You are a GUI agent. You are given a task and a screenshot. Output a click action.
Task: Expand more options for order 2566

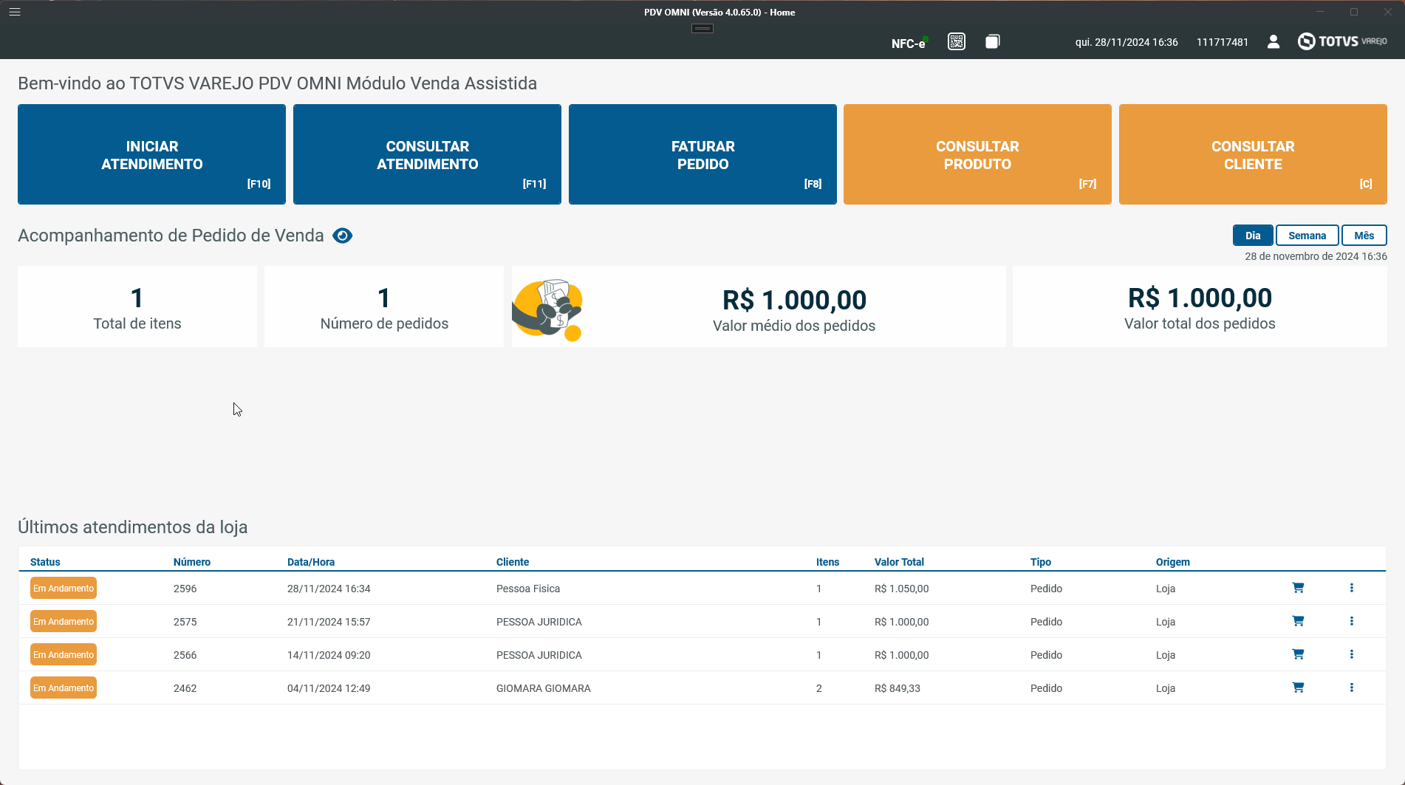[1352, 654]
